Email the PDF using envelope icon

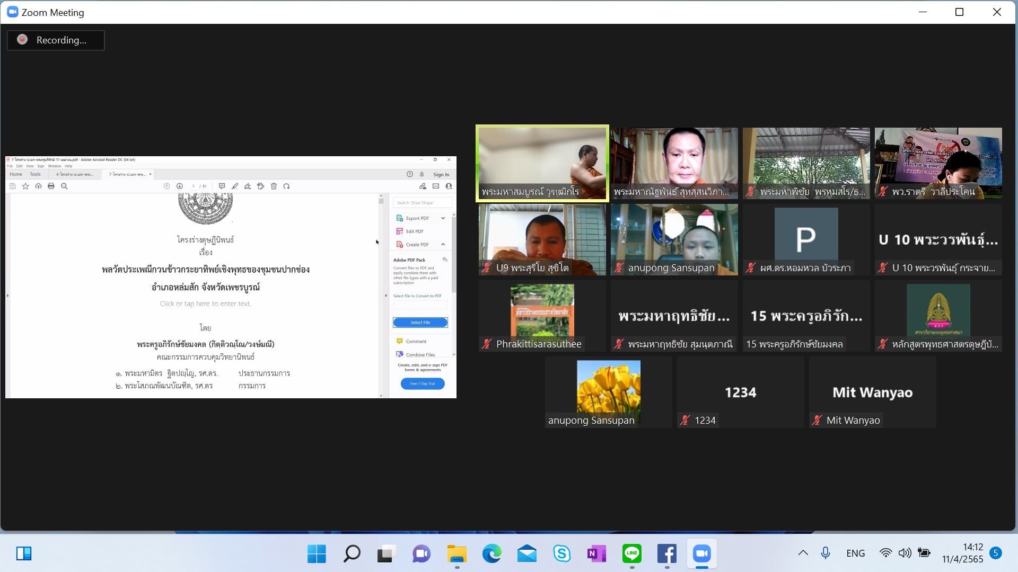pos(436,186)
